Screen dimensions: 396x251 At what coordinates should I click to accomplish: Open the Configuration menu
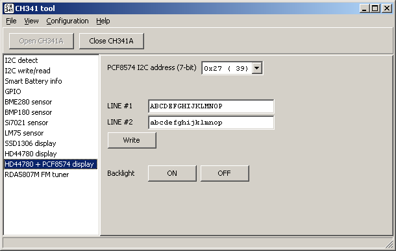coord(68,21)
